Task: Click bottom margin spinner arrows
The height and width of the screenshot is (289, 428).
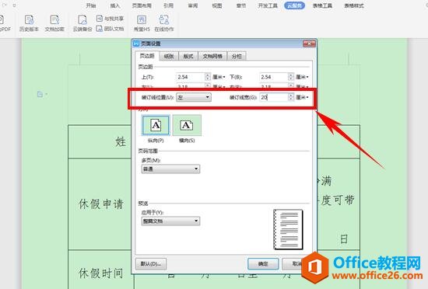Action: pos(291,77)
